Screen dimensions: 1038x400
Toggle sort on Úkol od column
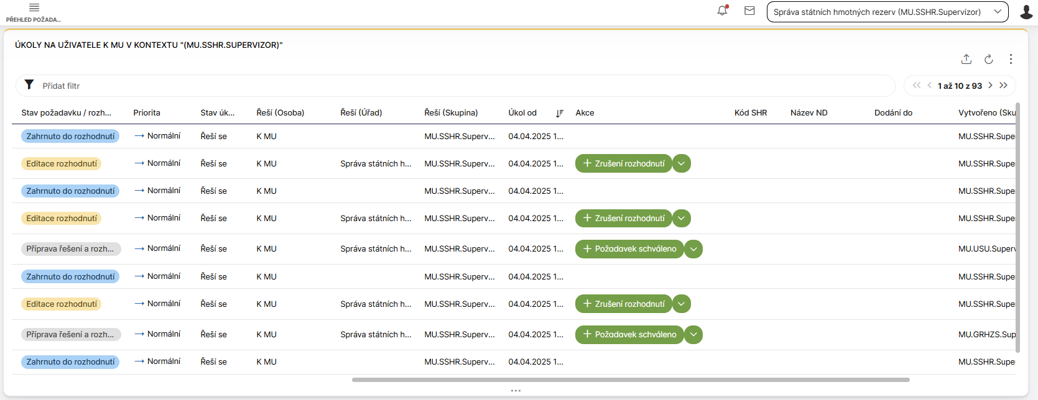[559, 113]
